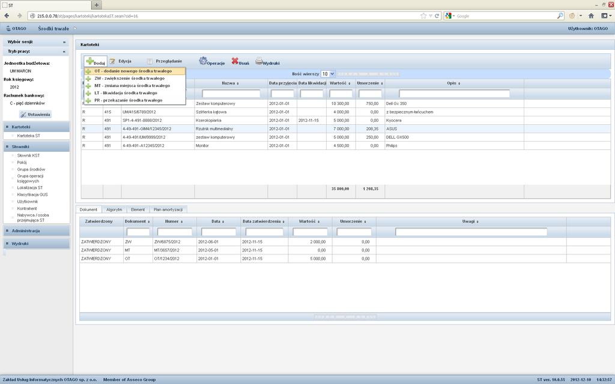This screenshot has height=384, width=615.
Task: Select document MT/3657/2012
Action: pos(345,250)
